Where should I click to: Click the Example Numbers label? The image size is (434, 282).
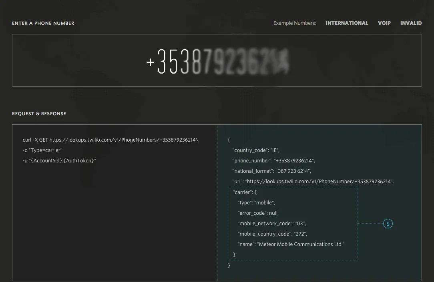pos(295,23)
